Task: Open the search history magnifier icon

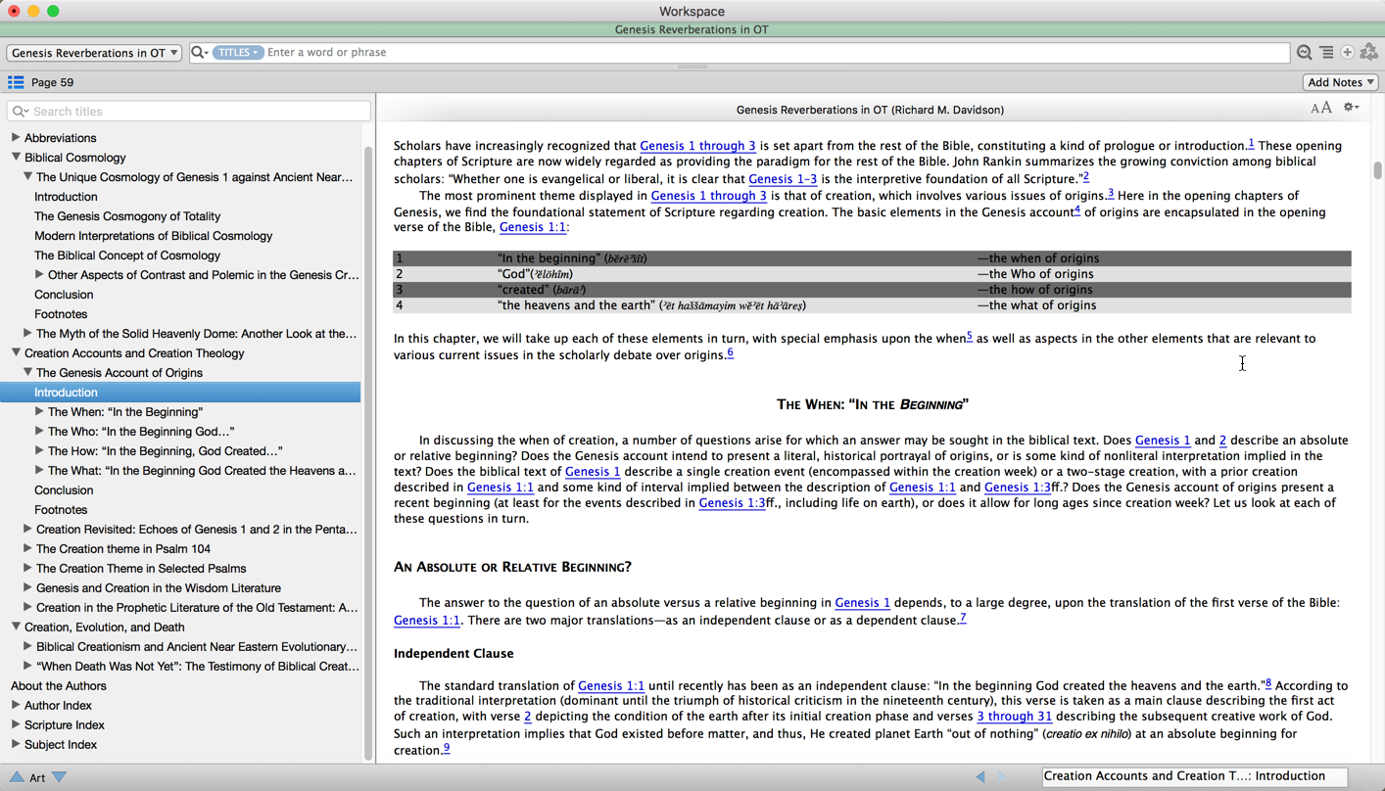Action: point(1304,53)
